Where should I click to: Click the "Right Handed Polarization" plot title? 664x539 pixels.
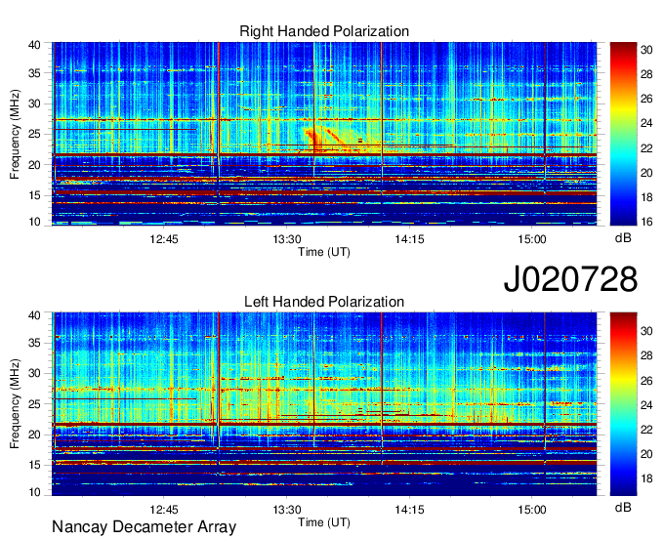(324, 31)
